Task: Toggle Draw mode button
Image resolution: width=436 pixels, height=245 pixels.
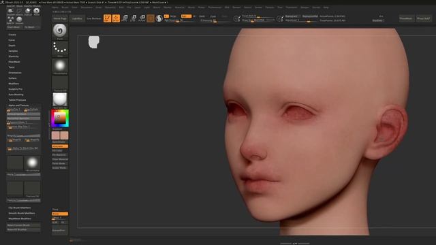Action: tap(116, 18)
